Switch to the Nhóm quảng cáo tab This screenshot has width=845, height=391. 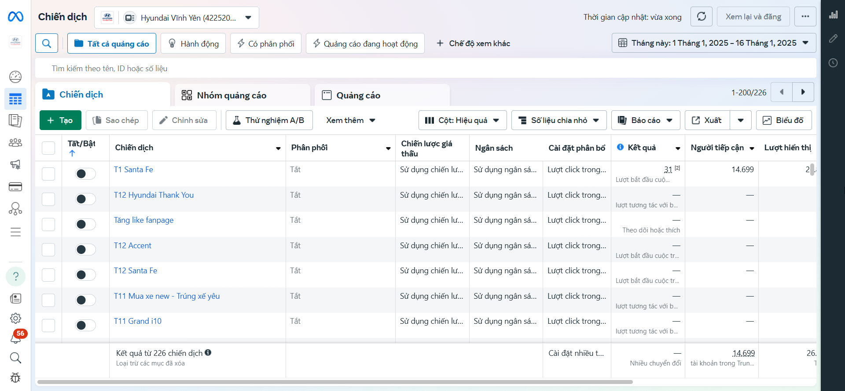[231, 95]
